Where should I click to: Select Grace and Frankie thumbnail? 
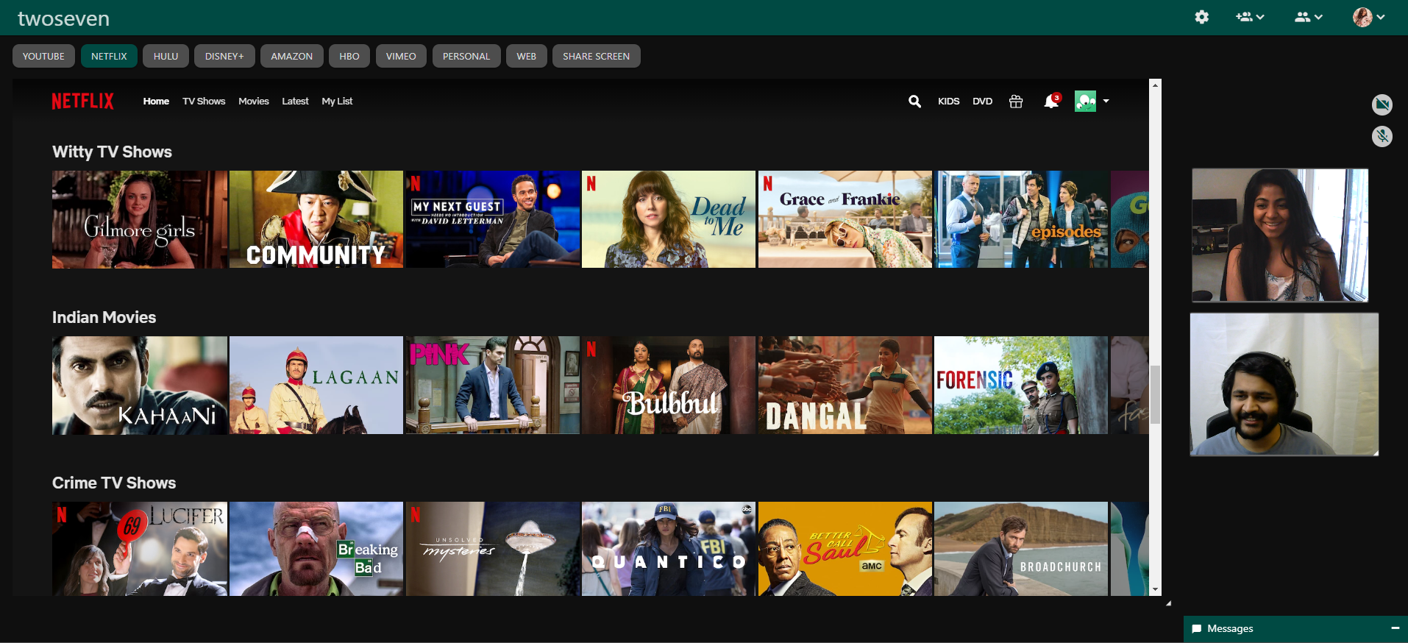point(845,219)
